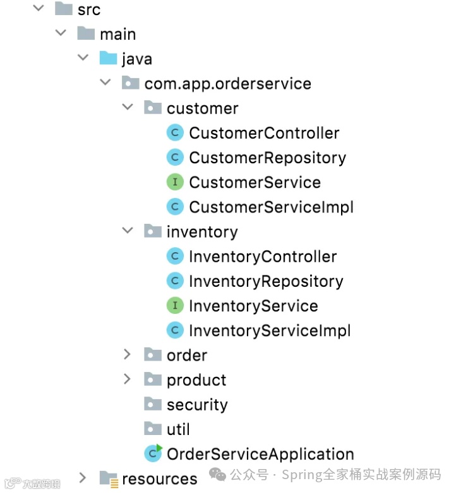Click the security package folder icon
This screenshot has width=456, height=493.
[x=152, y=404]
